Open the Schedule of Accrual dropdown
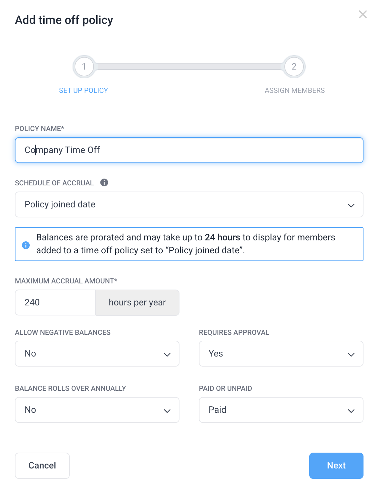This screenshot has height=495, width=379. tap(189, 204)
